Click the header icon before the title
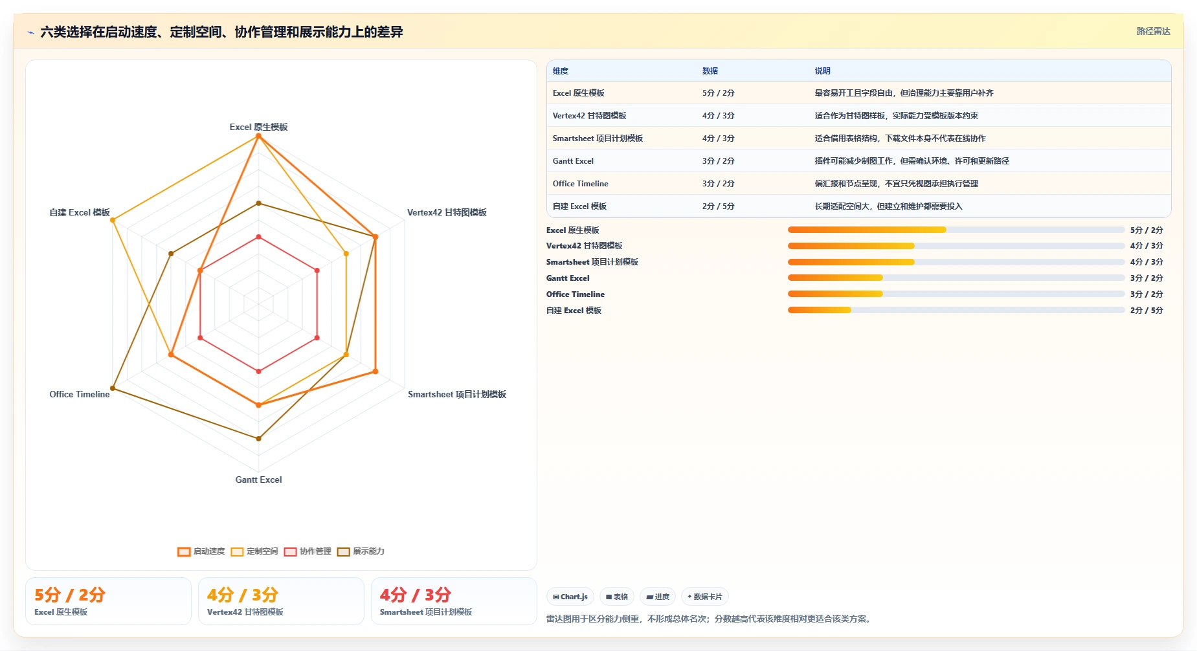Screen dimensions: 1197x651 point(30,32)
